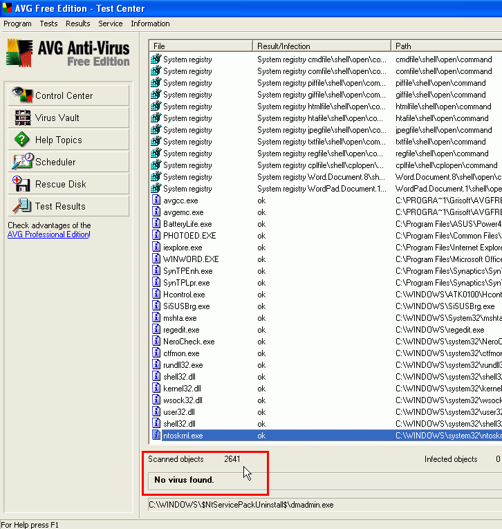The height and width of the screenshot is (529, 502).
Task: Click the No virus found message
Action: coord(184,480)
